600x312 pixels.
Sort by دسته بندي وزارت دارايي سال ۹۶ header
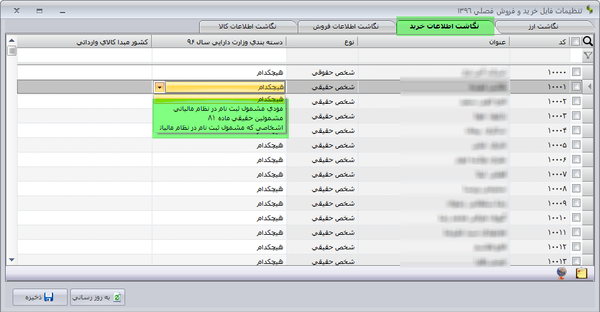[219, 41]
